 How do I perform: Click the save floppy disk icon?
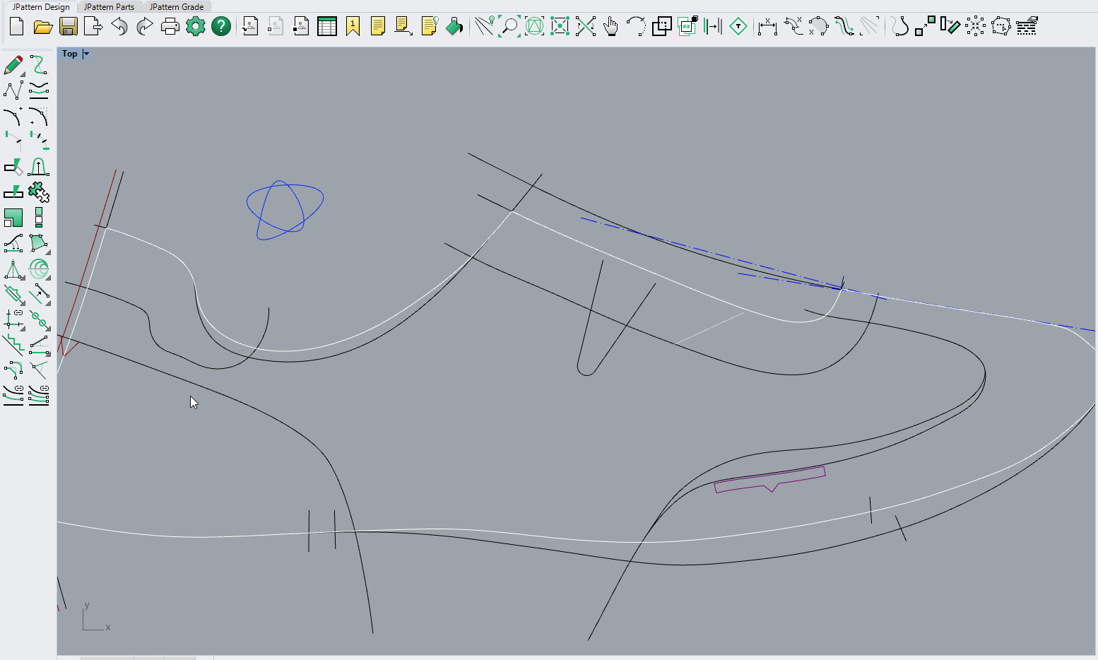[69, 27]
